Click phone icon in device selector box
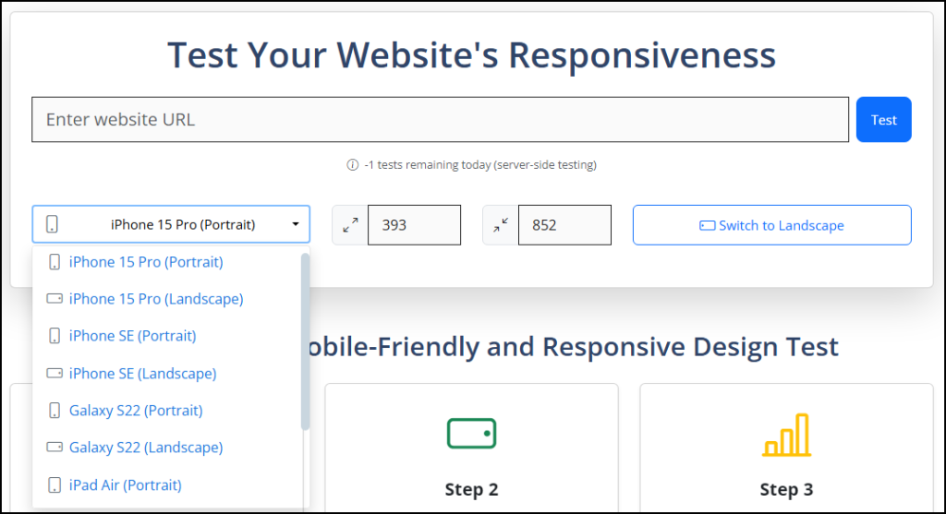 point(53,224)
